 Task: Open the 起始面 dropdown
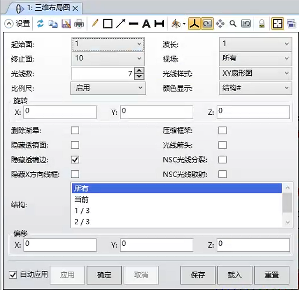click(108, 44)
